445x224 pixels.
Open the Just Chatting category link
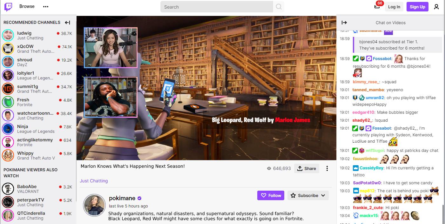(x=94, y=181)
